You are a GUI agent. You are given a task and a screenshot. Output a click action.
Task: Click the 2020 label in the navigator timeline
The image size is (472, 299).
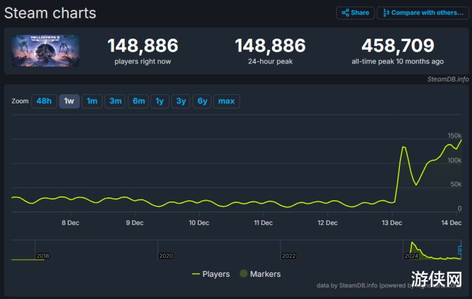tap(166, 256)
